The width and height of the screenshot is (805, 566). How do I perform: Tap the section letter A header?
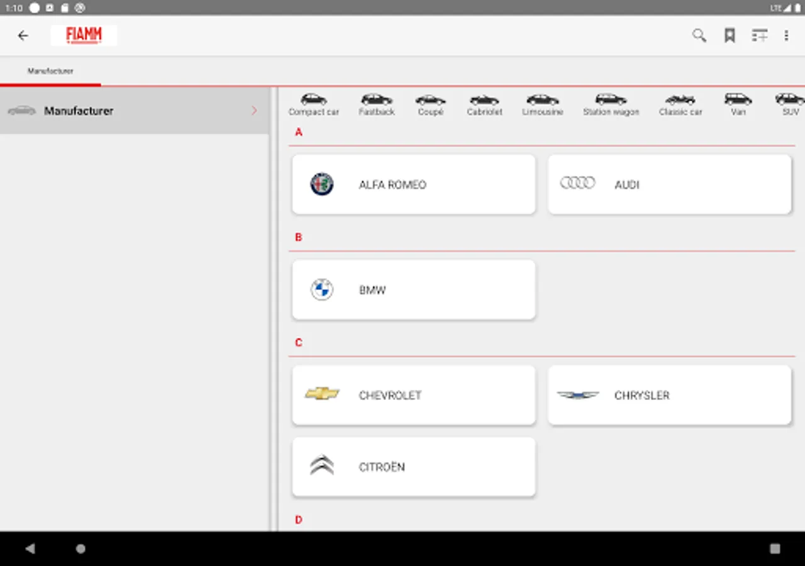point(299,133)
